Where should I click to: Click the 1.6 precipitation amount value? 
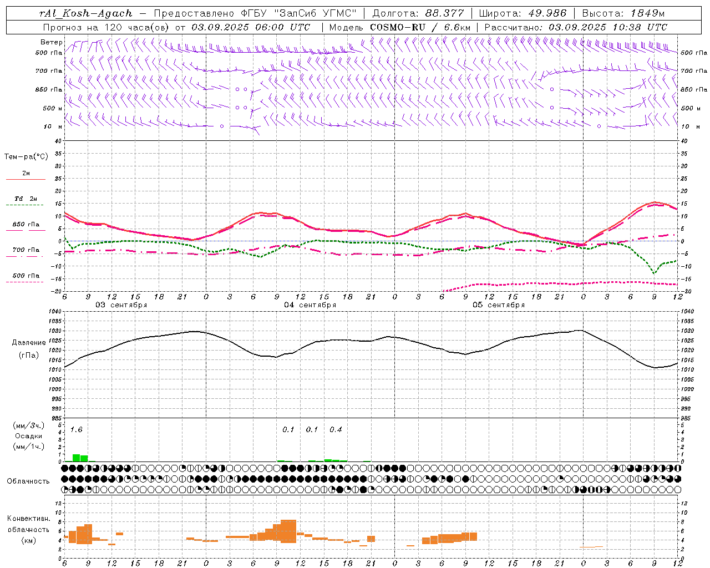[x=76, y=430]
